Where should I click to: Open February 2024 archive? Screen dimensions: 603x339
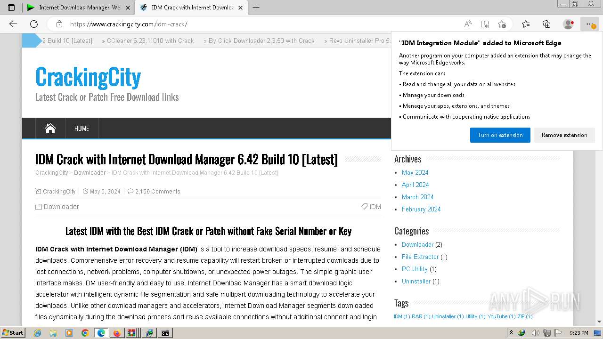[x=421, y=209]
